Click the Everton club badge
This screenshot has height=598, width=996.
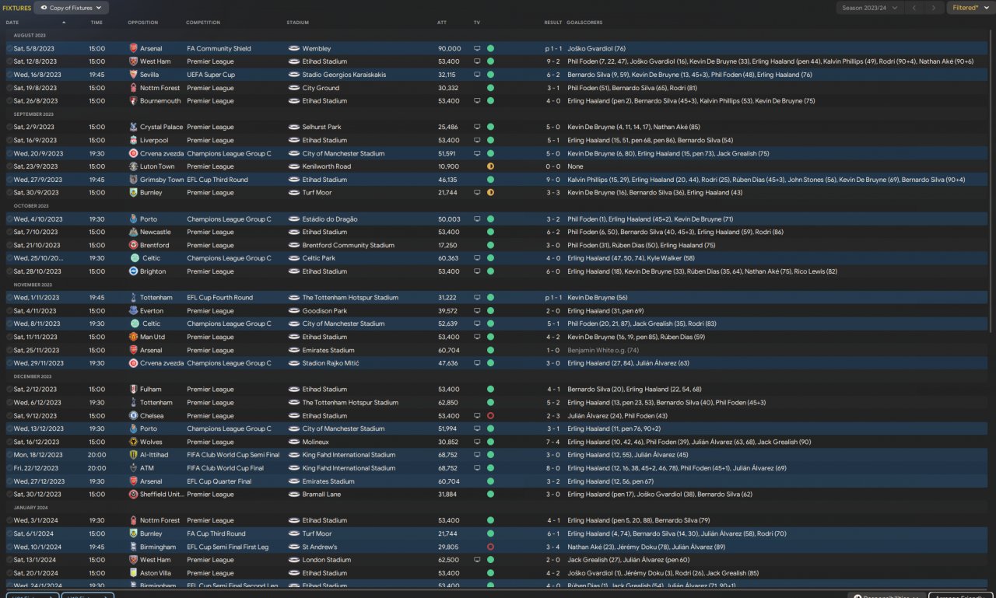[x=134, y=310]
